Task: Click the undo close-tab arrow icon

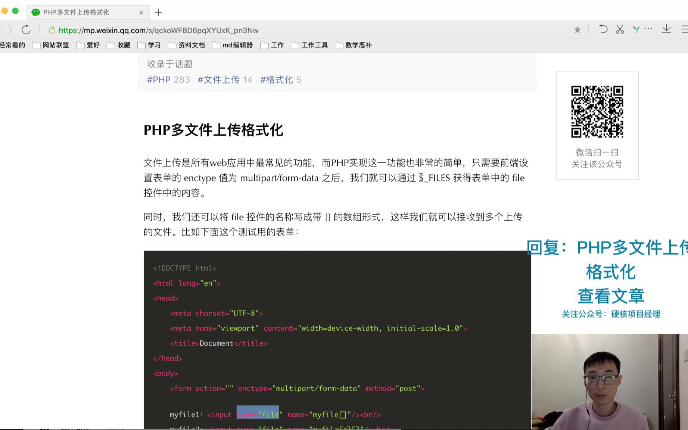Action: [603, 29]
